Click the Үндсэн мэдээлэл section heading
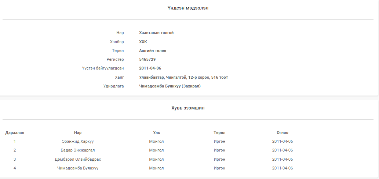Image resolution: width=379 pixels, height=179 pixels. point(188,8)
